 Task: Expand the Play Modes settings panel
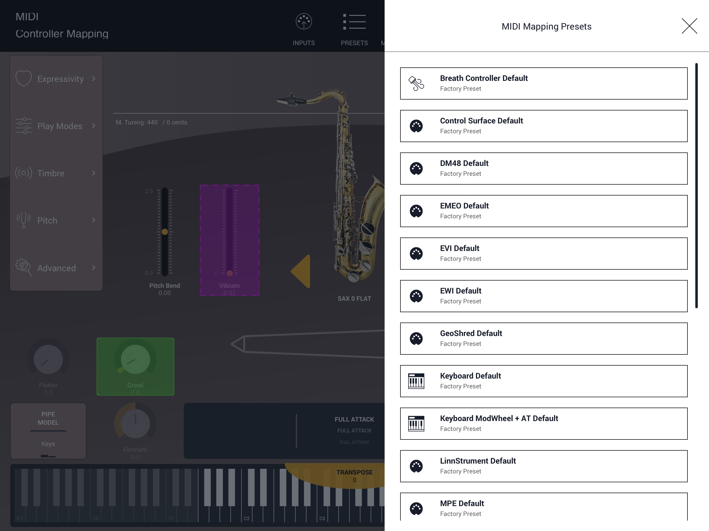(56, 126)
